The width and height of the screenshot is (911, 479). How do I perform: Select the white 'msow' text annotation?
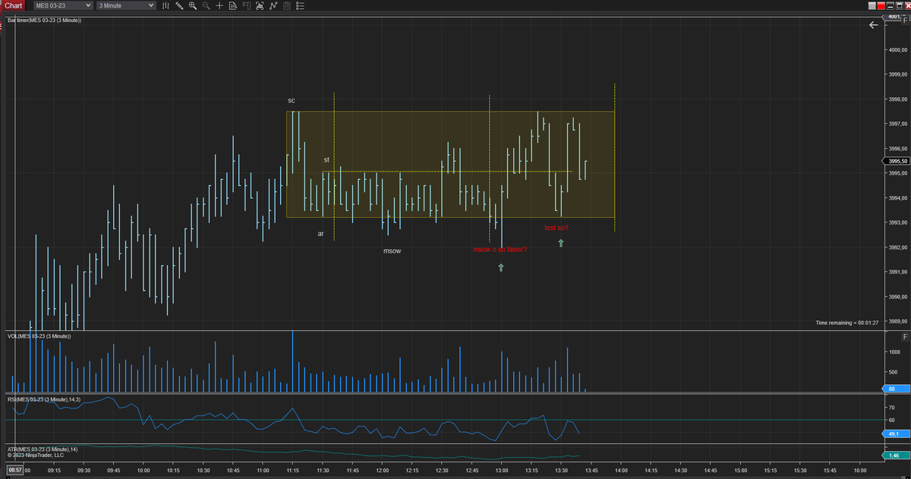point(392,251)
